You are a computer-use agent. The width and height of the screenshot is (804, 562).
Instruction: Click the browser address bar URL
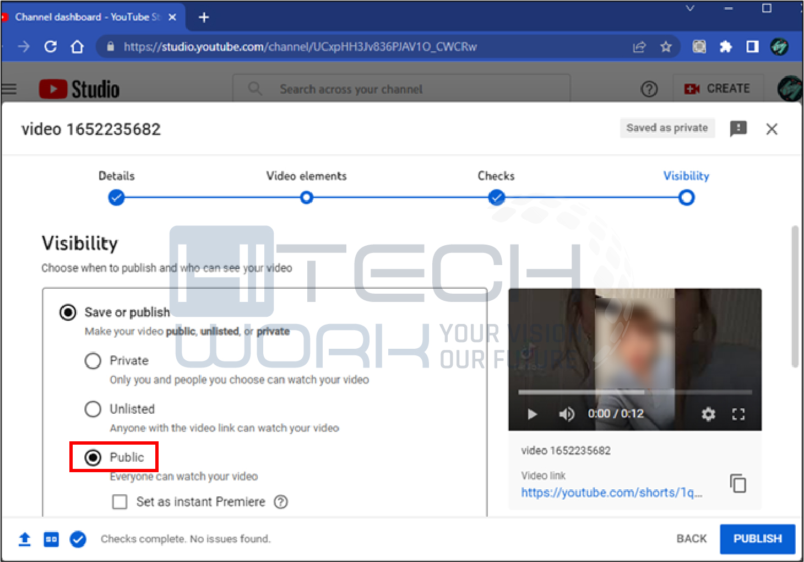coord(300,47)
